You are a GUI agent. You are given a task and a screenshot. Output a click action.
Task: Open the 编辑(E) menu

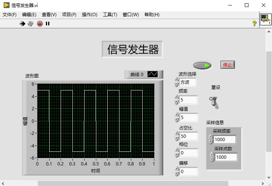[x=29, y=15]
